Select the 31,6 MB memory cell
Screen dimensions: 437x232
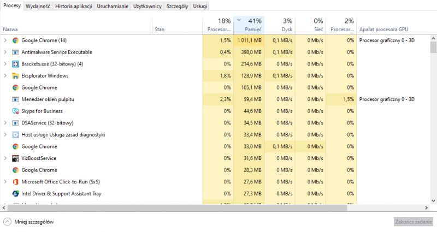pyautogui.click(x=249, y=158)
